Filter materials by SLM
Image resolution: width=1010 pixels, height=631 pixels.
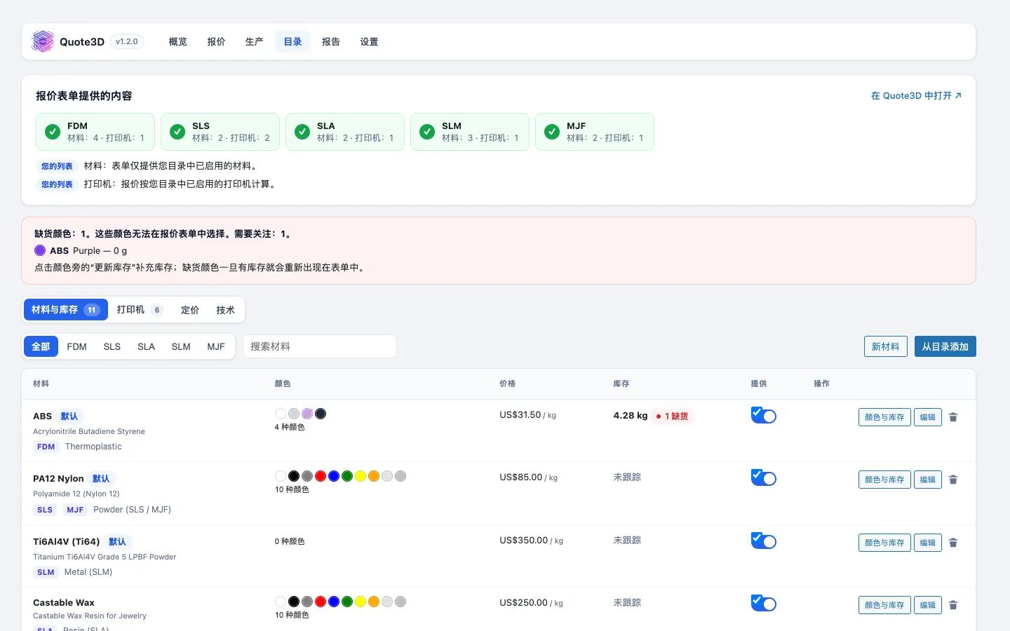pos(181,346)
